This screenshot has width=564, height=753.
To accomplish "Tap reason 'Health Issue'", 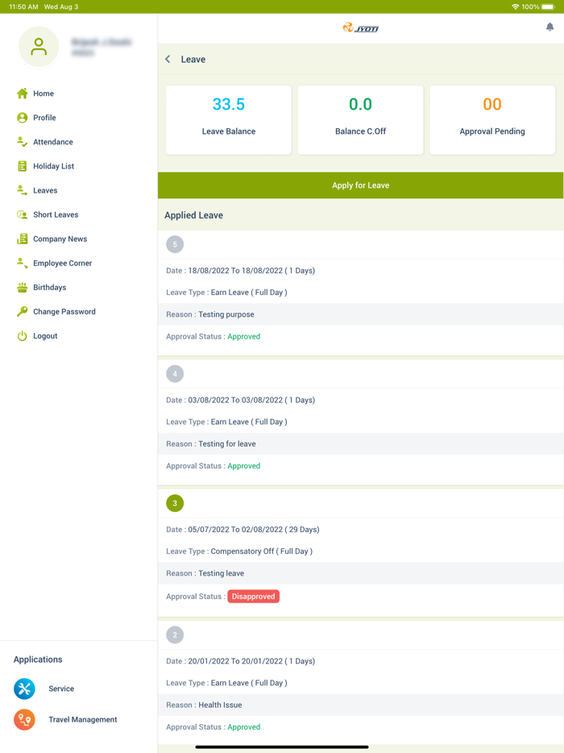I will (x=220, y=705).
